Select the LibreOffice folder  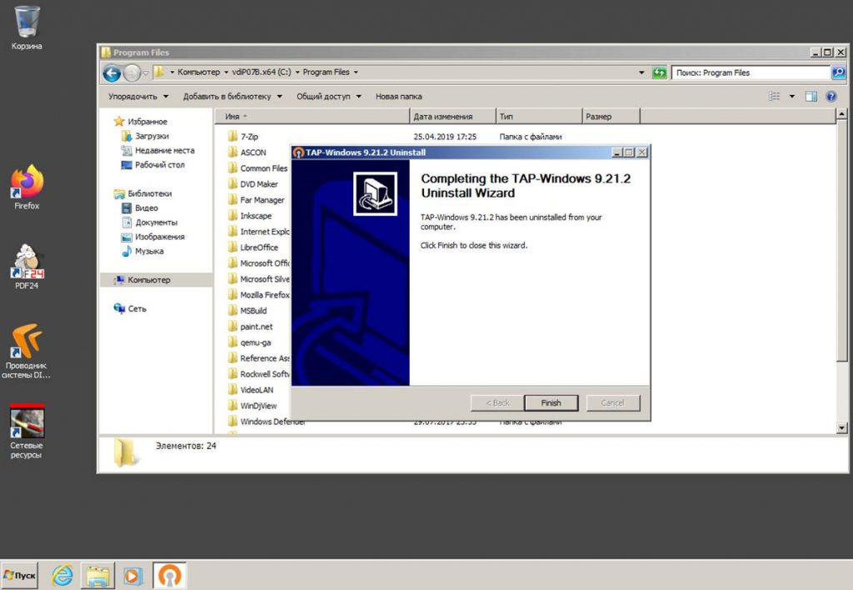[x=253, y=247]
